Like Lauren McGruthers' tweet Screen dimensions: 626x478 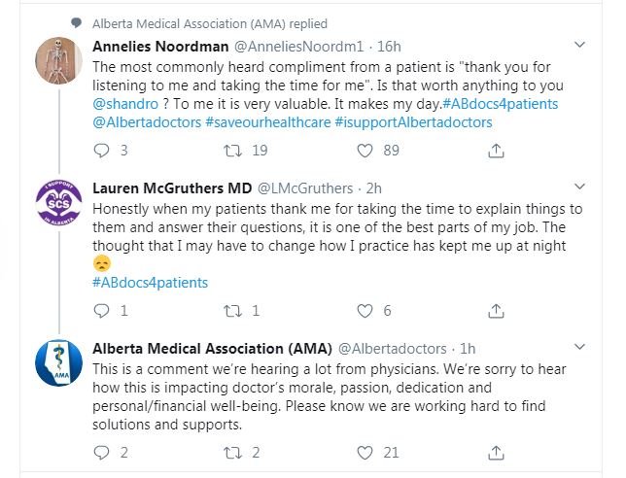(365, 311)
